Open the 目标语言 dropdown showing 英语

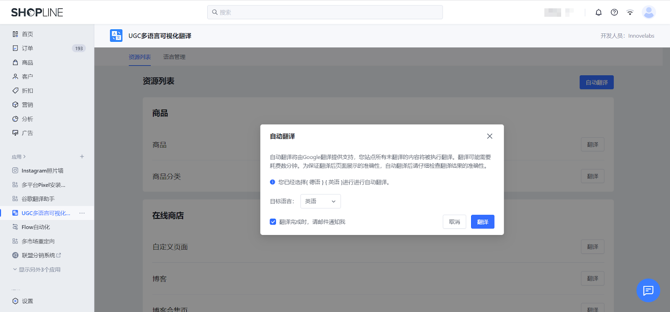[320, 201]
